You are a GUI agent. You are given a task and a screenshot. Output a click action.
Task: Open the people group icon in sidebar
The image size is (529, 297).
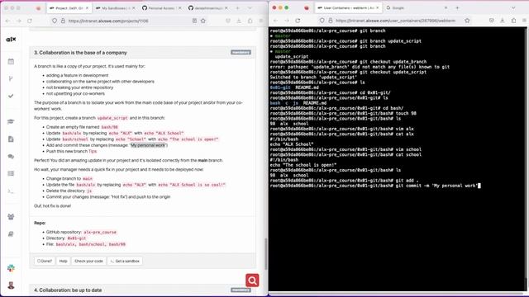[11, 216]
